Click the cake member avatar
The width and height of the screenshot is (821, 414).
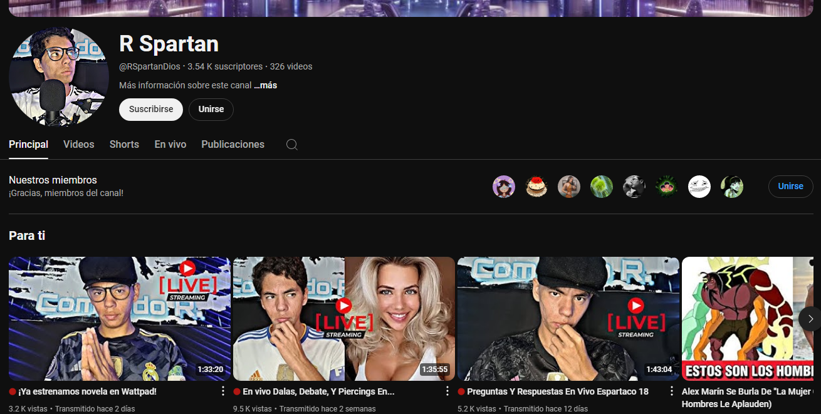536,187
